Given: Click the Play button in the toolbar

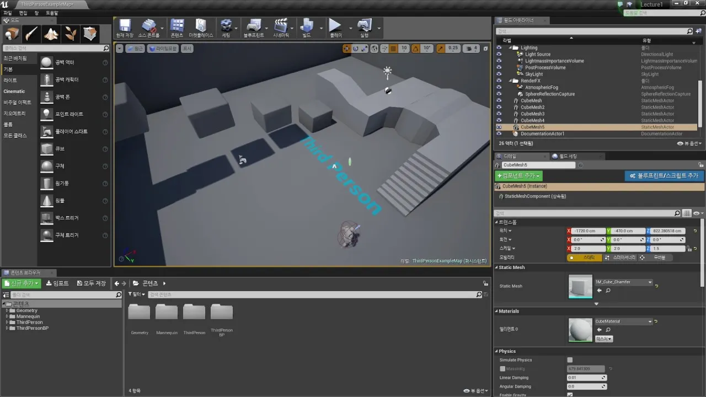Looking at the screenshot, I should [x=335, y=26].
